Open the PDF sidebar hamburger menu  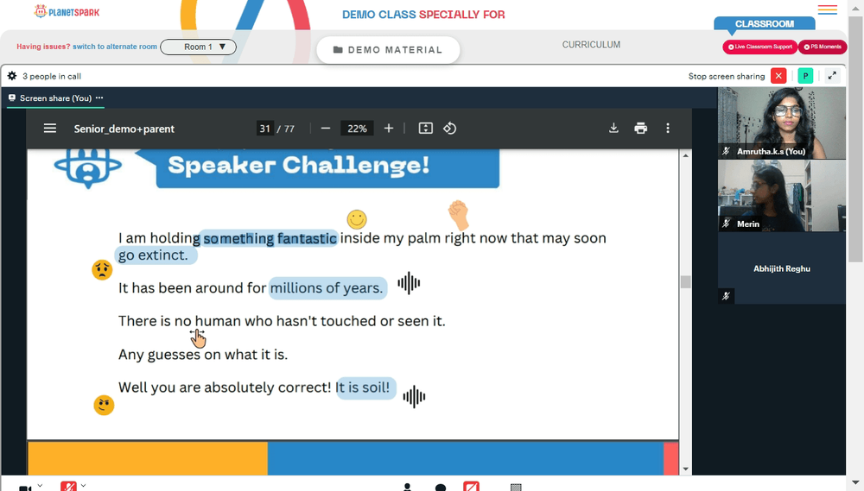50,129
